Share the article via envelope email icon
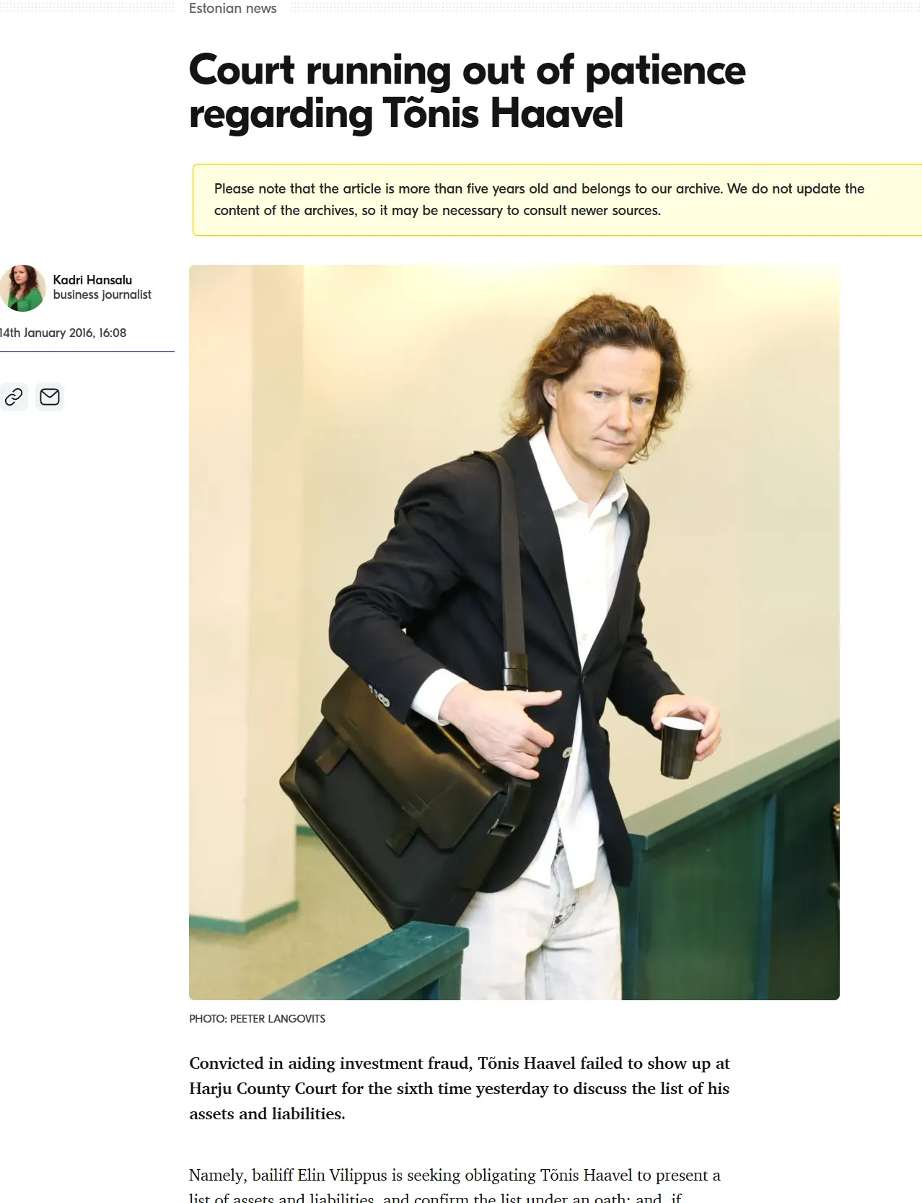The height and width of the screenshot is (1203, 922). pos(50,397)
